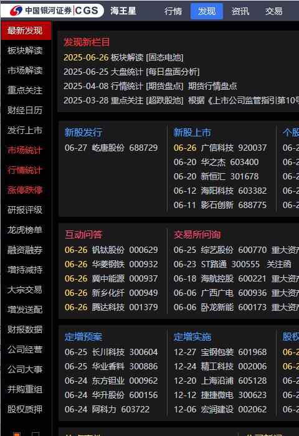Select the 发现 tab
The image size is (299, 436).
pyautogui.click(x=207, y=11)
